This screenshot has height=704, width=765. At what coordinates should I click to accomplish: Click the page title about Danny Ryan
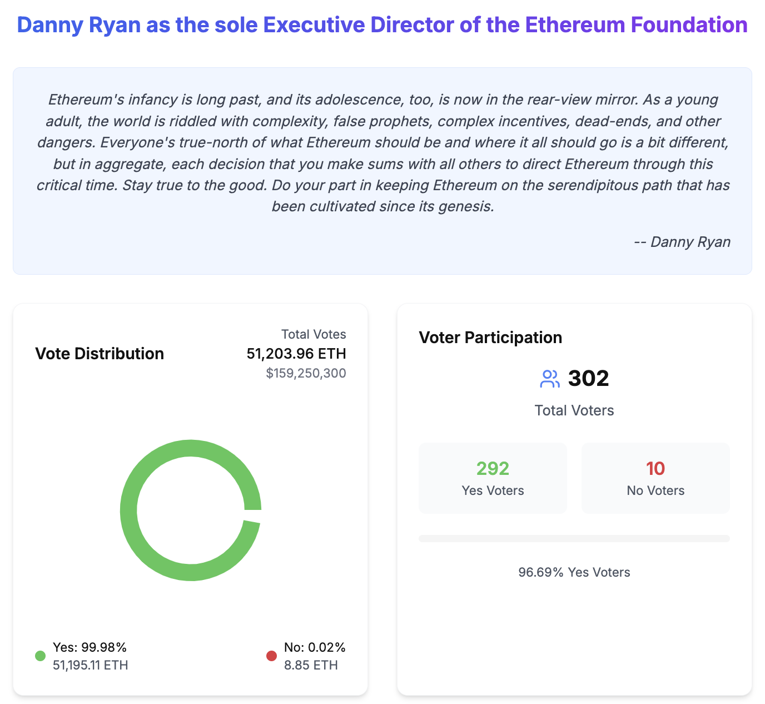click(383, 25)
